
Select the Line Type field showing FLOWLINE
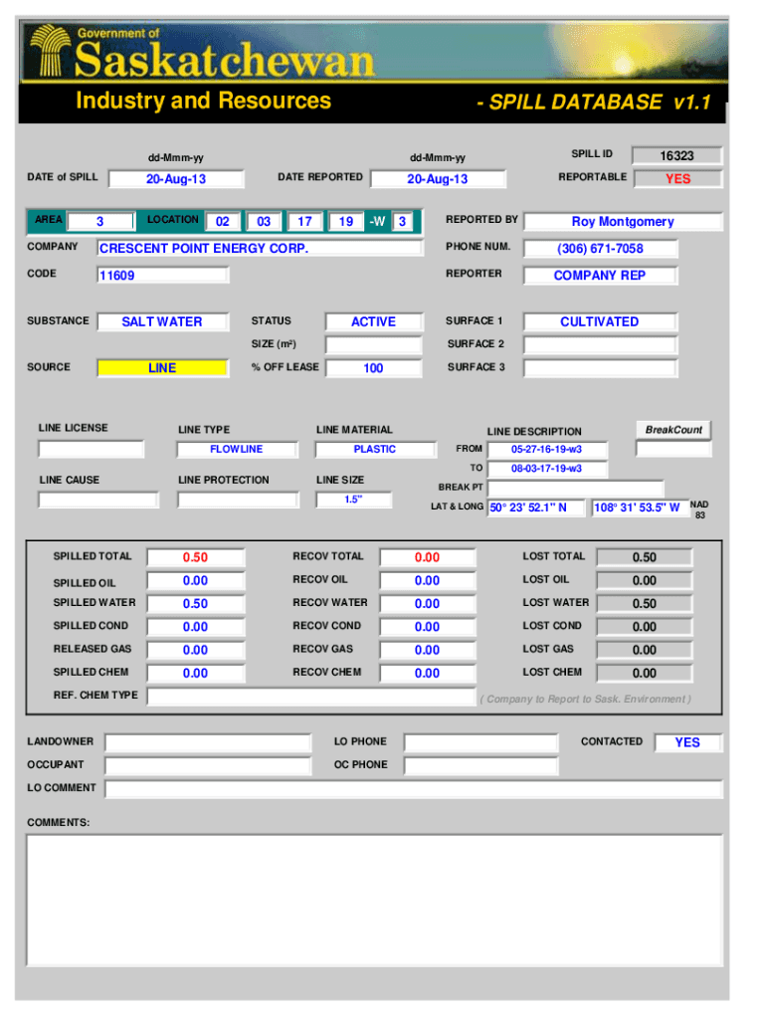click(x=237, y=450)
